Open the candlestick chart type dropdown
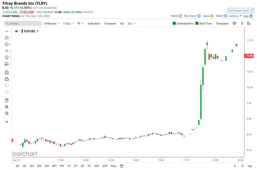This screenshot has width=257, height=170. point(81,23)
